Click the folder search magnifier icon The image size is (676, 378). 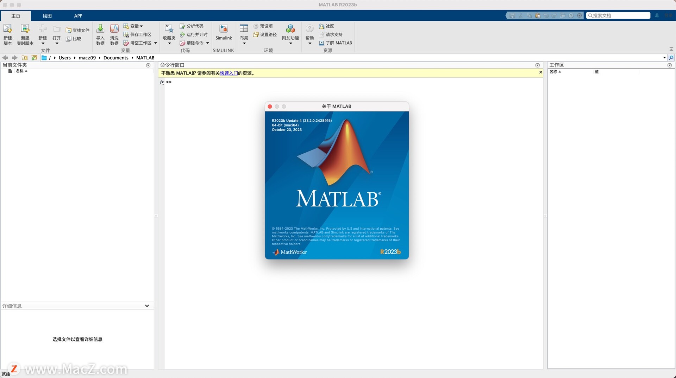[671, 58]
